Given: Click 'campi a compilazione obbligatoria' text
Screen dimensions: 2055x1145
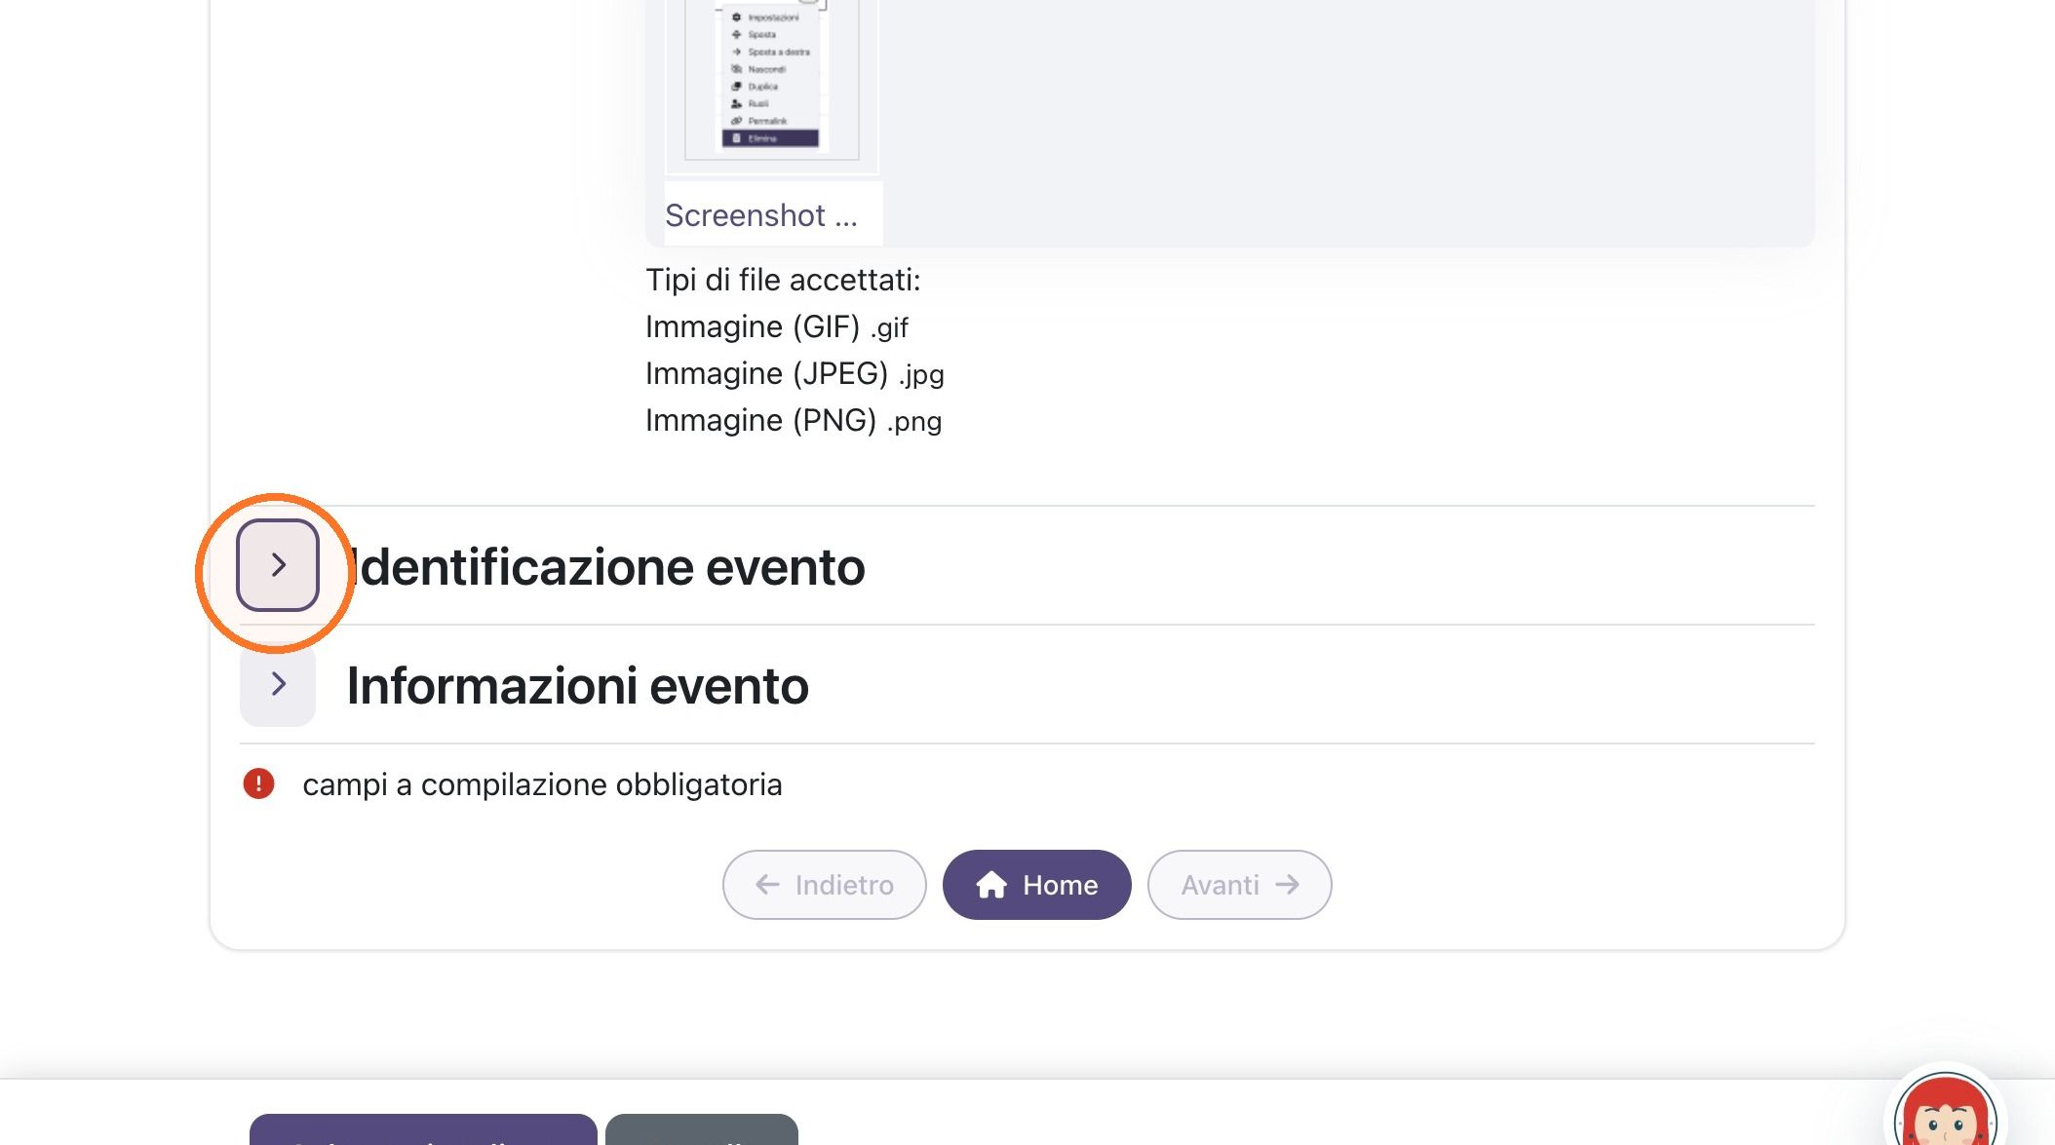Looking at the screenshot, I should click(x=542, y=784).
